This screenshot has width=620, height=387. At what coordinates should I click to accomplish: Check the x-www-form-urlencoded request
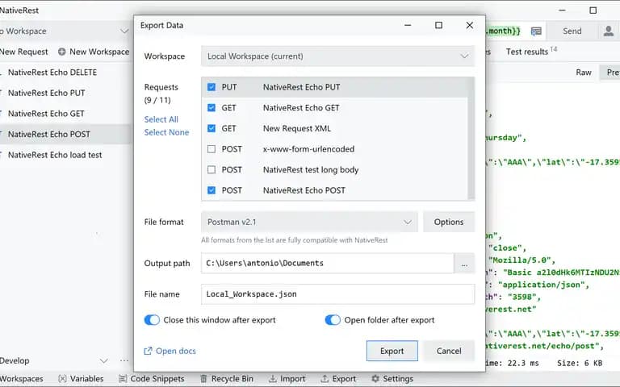pos(212,149)
